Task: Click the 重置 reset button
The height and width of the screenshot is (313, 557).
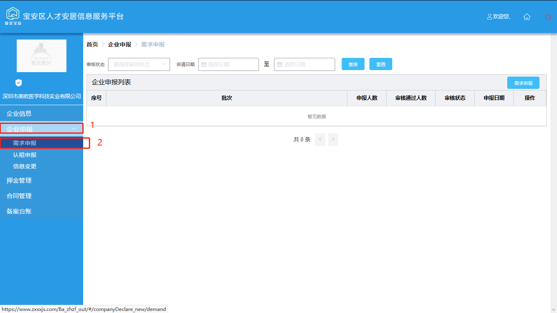Action: (x=380, y=64)
